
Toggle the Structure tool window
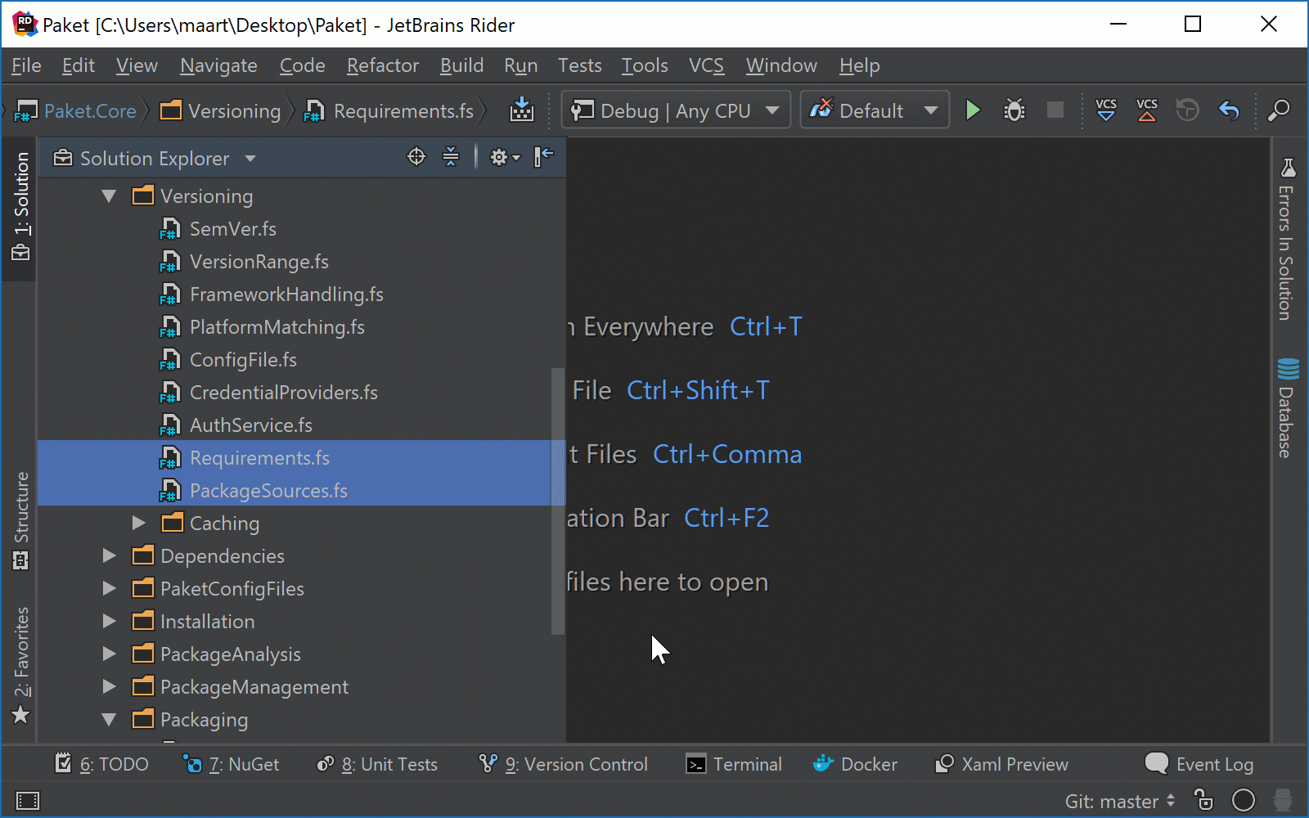(x=21, y=519)
